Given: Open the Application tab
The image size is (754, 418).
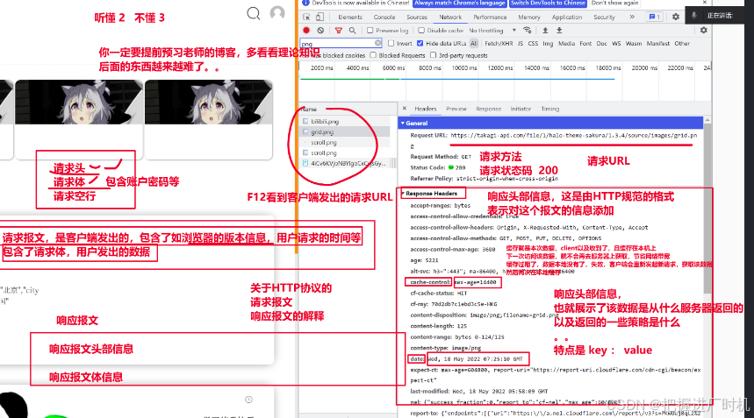Looking at the screenshot, I should pos(567,17).
